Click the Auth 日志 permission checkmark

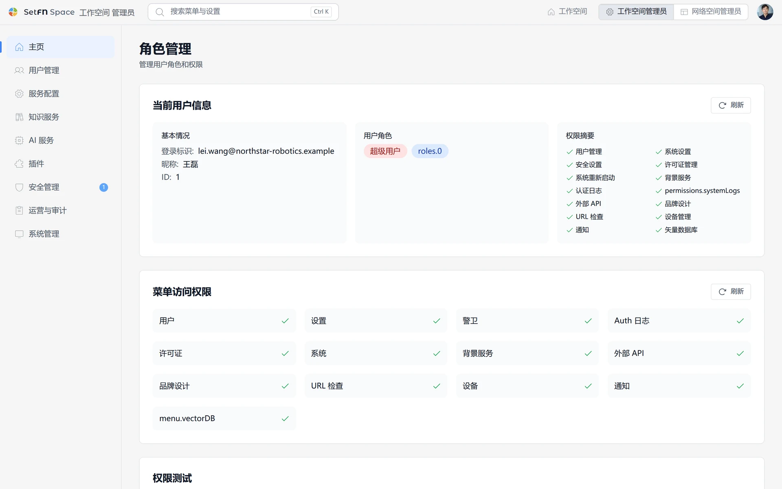tap(740, 321)
